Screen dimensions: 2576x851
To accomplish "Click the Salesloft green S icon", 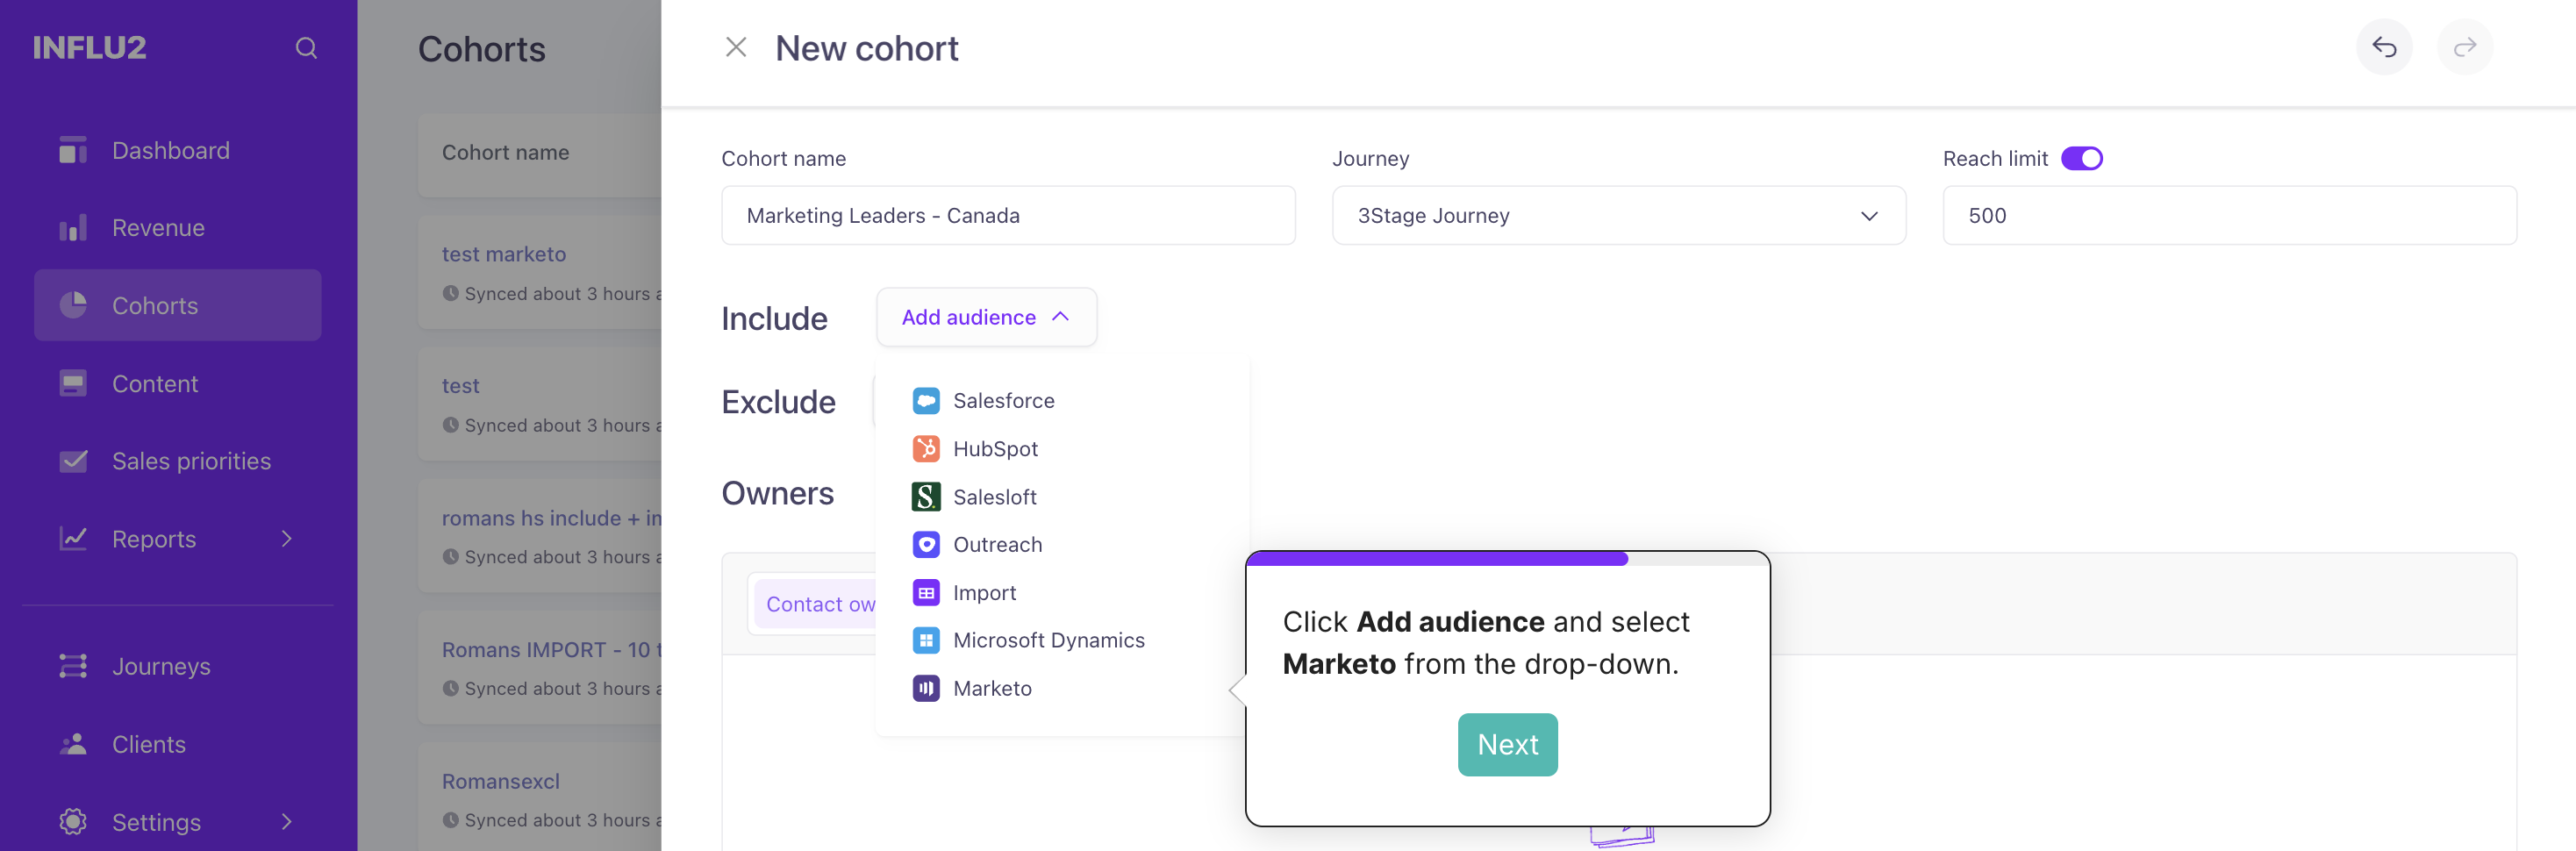I will (x=926, y=497).
